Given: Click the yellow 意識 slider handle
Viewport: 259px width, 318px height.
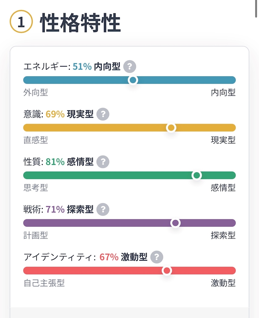Looking at the screenshot, I should (x=171, y=128).
